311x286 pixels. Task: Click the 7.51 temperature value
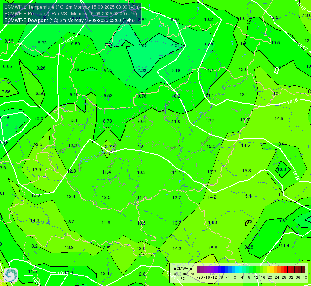click(175, 45)
